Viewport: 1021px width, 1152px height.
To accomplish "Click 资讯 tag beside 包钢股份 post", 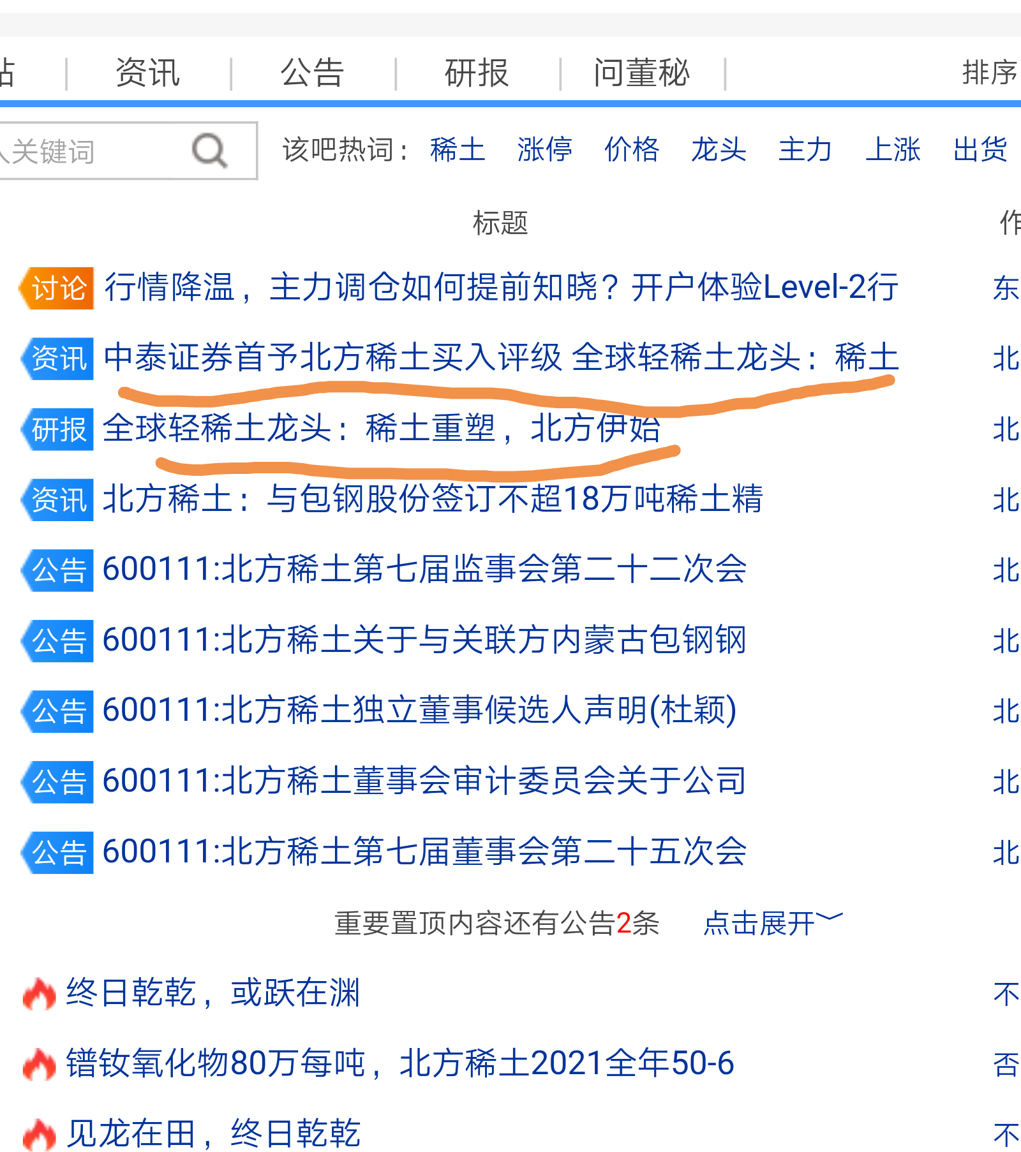I will click(57, 500).
